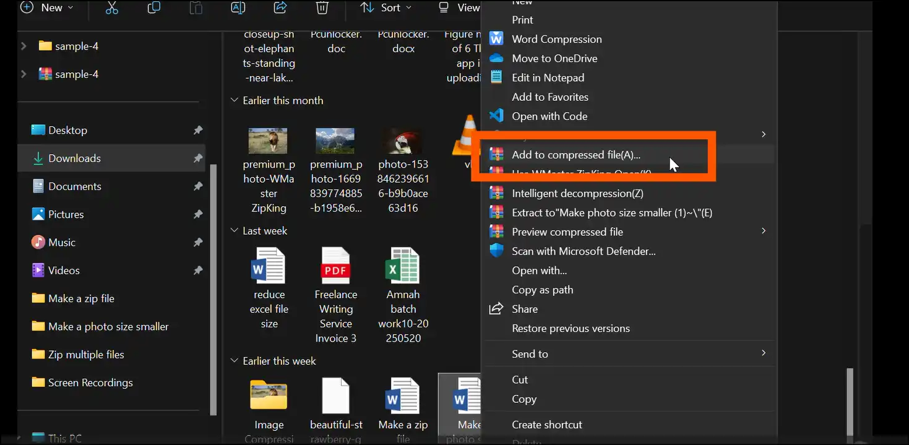Click the Share toolbar icon
The height and width of the screenshot is (445, 909).
point(280,8)
